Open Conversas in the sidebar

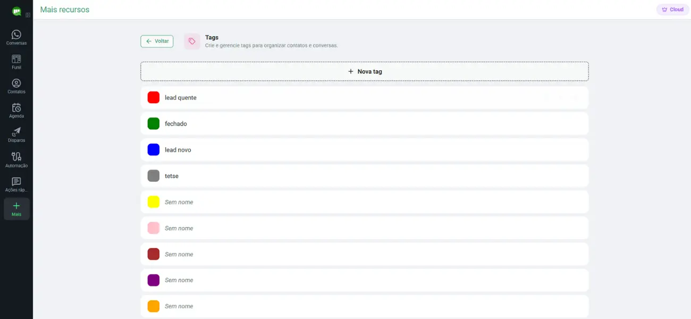[x=16, y=38]
